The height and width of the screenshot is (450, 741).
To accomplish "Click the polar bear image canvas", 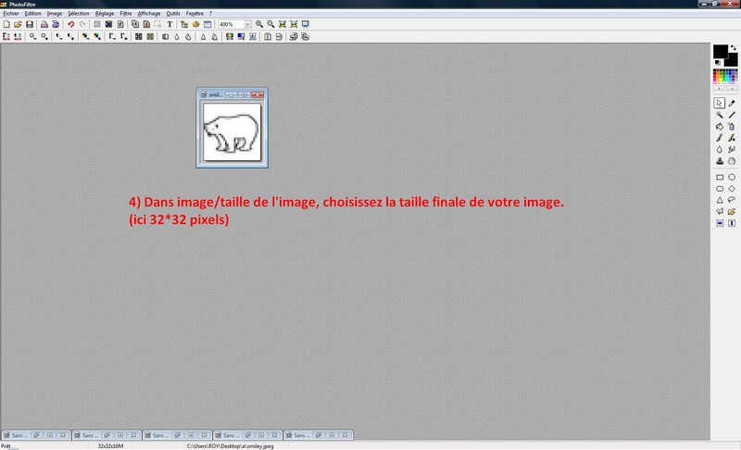I will pyautogui.click(x=232, y=131).
